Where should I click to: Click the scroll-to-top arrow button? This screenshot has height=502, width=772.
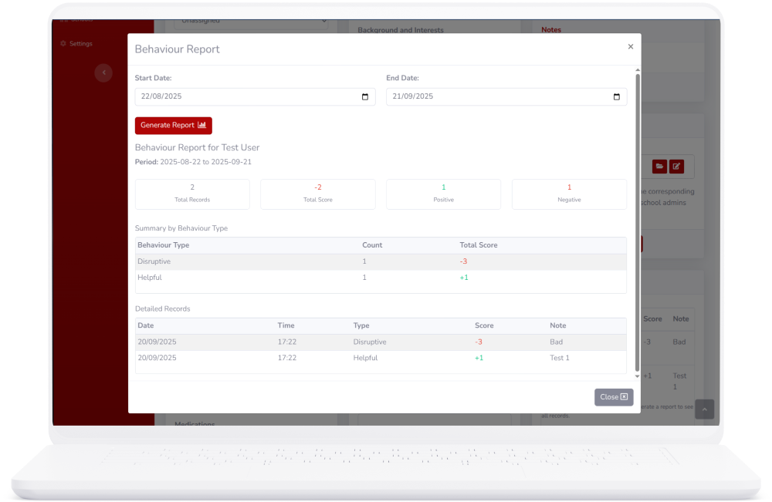[704, 409]
